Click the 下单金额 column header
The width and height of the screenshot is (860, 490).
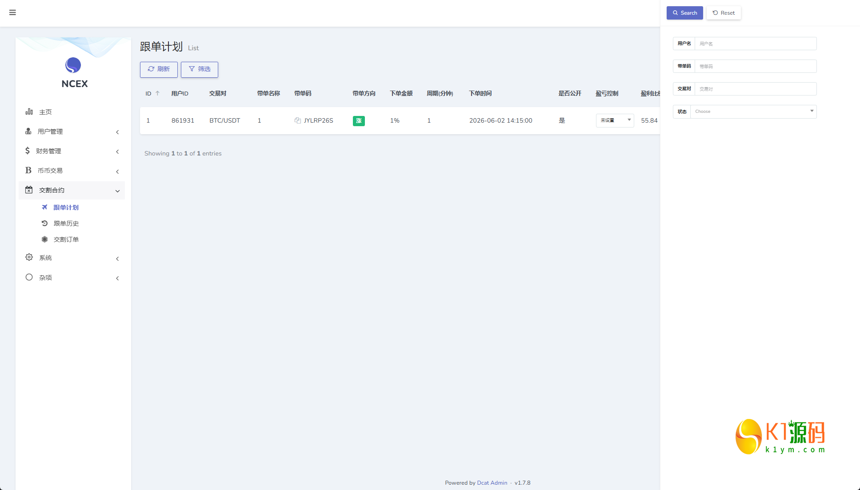[401, 93]
